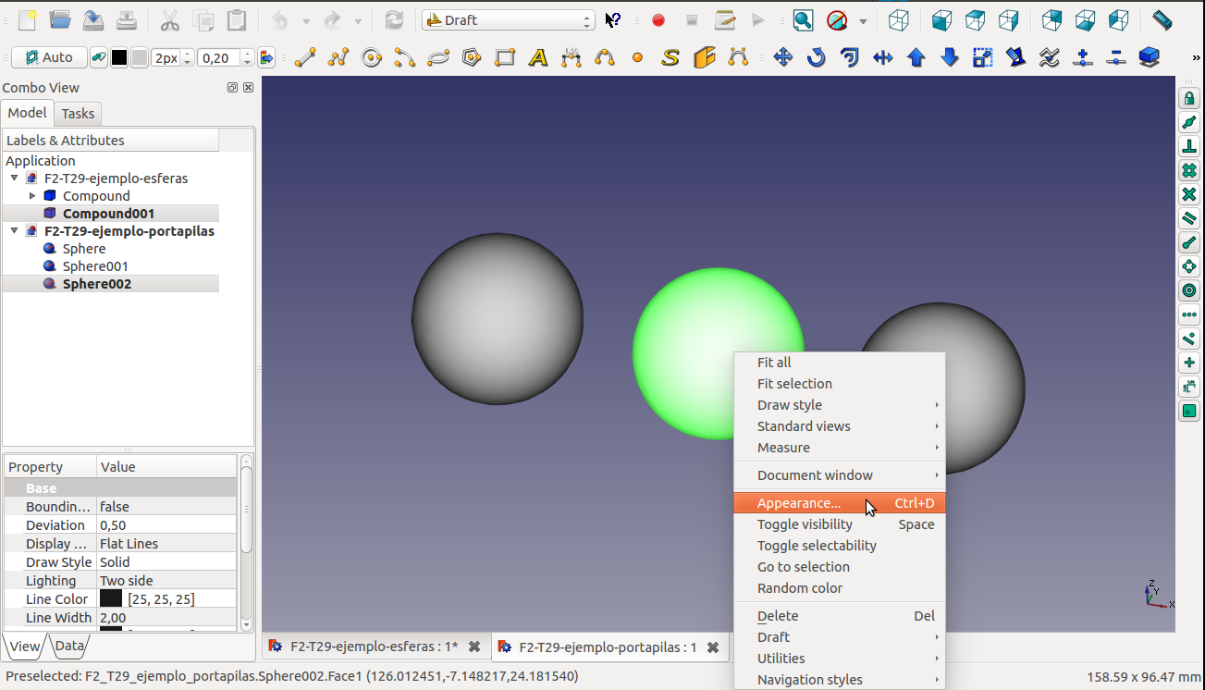Collapse the F2-T29-ejemplo-esferas document node
The height and width of the screenshot is (690, 1205).
(15, 179)
